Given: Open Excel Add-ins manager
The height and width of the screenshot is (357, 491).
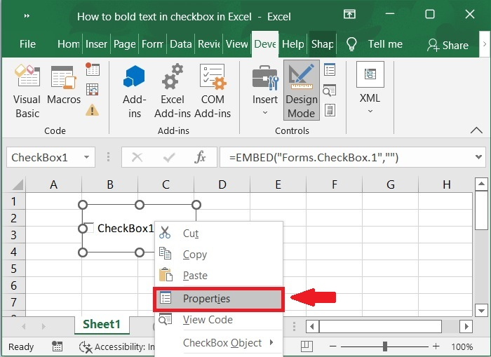Looking at the screenshot, I should click(173, 90).
